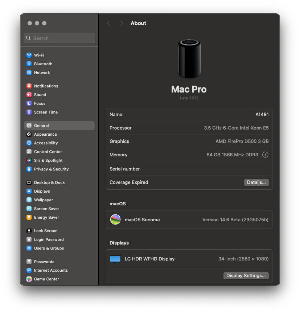The width and height of the screenshot is (300, 312).
Task: Select the computer name A1481
Action: click(x=262, y=114)
